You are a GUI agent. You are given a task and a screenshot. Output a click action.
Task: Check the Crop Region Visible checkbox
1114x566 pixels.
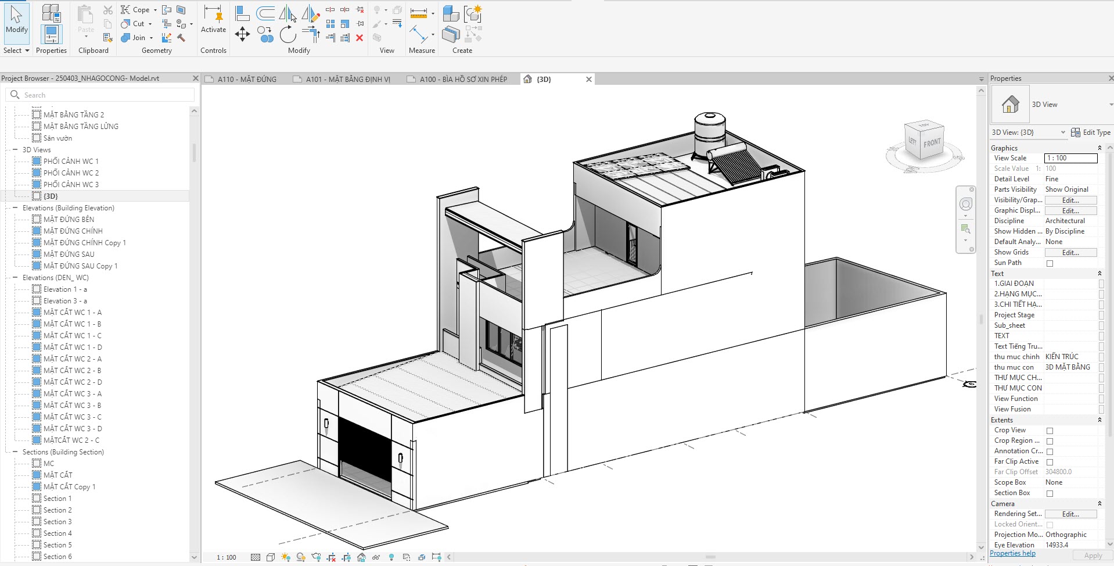[x=1050, y=441]
